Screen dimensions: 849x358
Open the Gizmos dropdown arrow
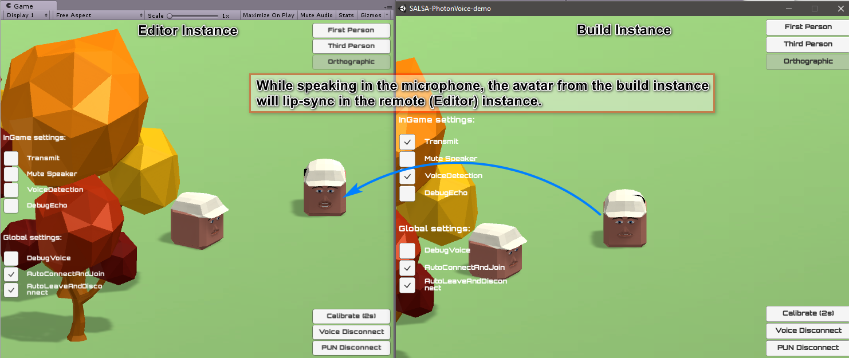pos(387,15)
